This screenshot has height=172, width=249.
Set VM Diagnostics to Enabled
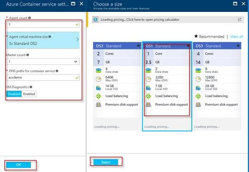[29, 94]
